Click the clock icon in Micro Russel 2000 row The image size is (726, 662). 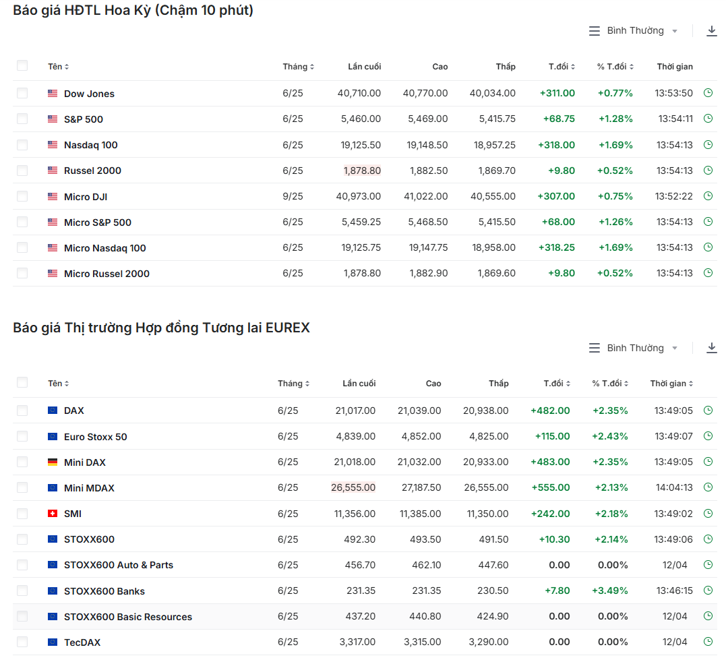coord(708,273)
